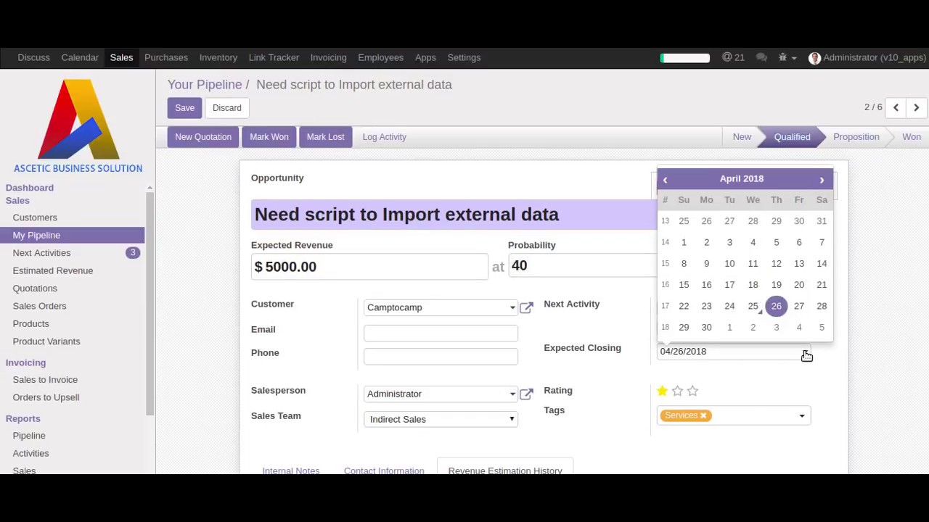This screenshot has width=929, height=522.
Task: Select April 30 in calendar
Action: point(706,328)
